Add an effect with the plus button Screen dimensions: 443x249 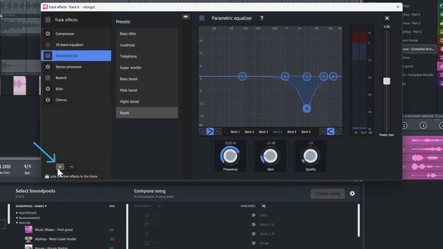[60, 167]
